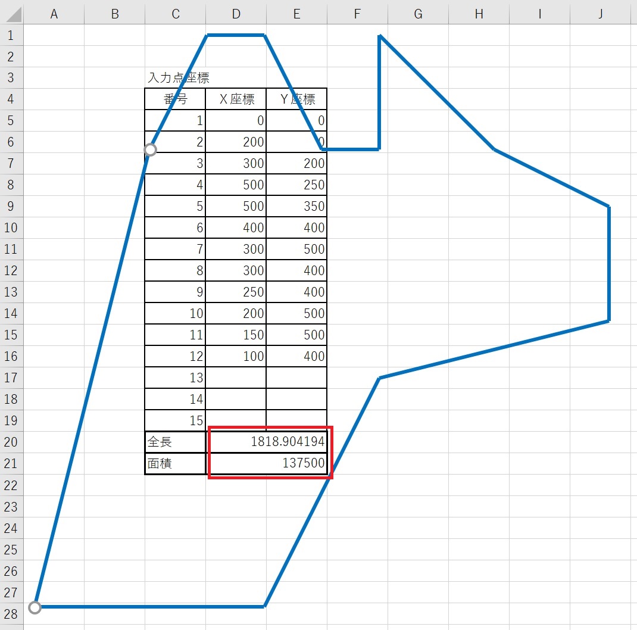The width and height of the screenshot is (637, 630).
Task: Select the area result cell showing 137500
Action: [268, 464]
